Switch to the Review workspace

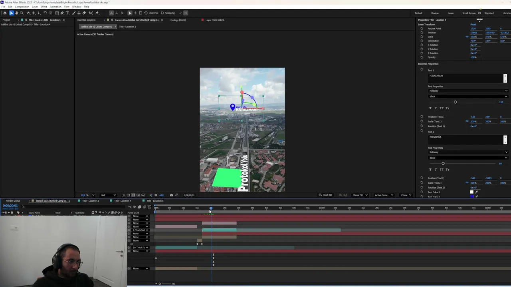tap(435, 13)
